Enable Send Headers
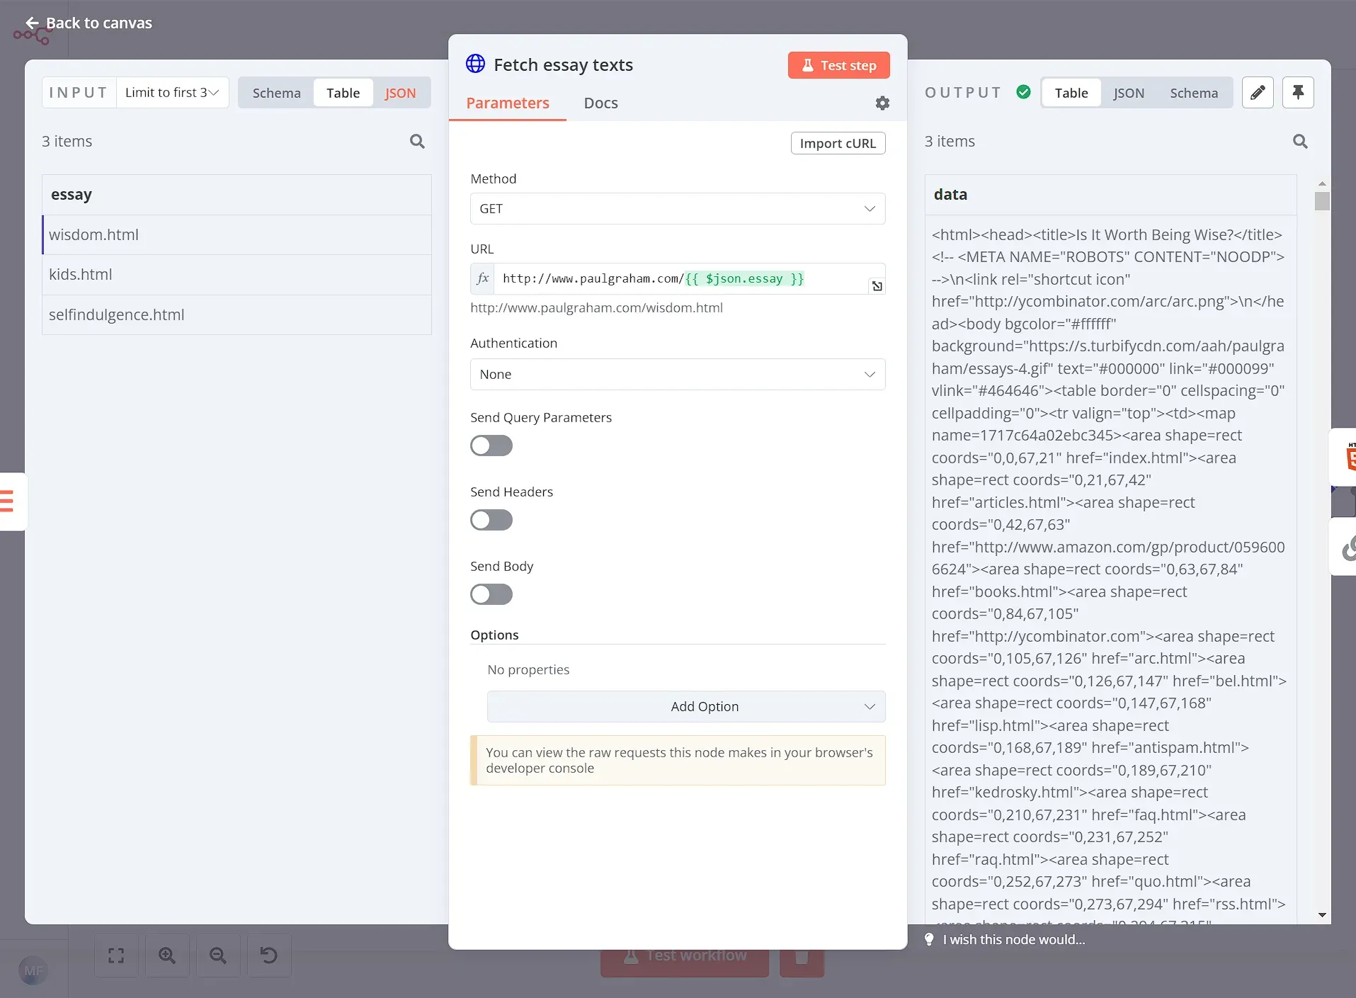 [x=491, y=520]
